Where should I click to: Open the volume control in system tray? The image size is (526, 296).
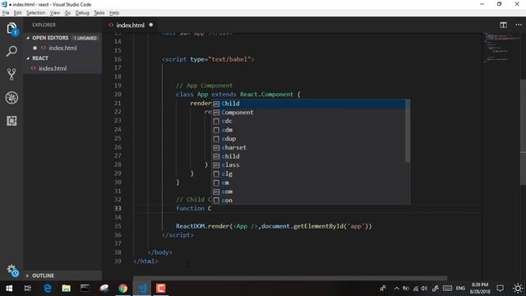pos(424,289)
